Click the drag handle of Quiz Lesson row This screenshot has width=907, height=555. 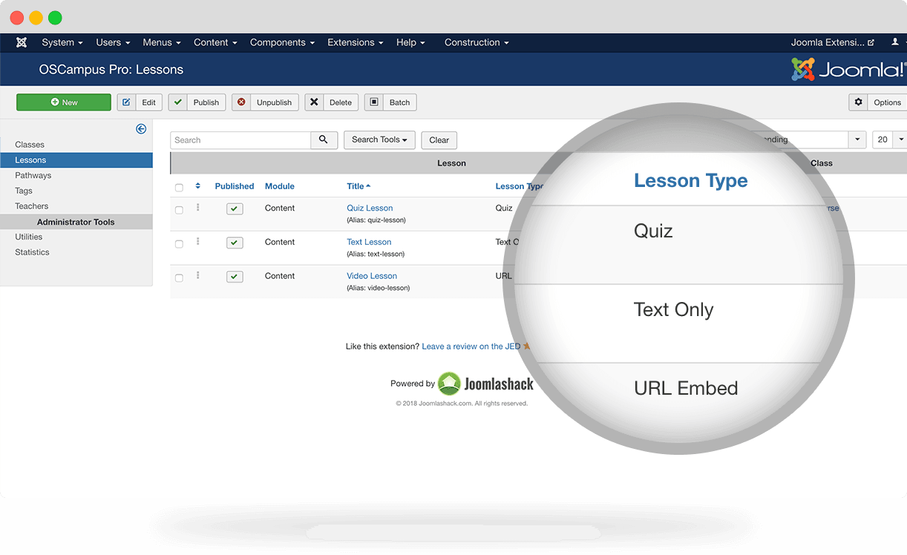[198, 208]
